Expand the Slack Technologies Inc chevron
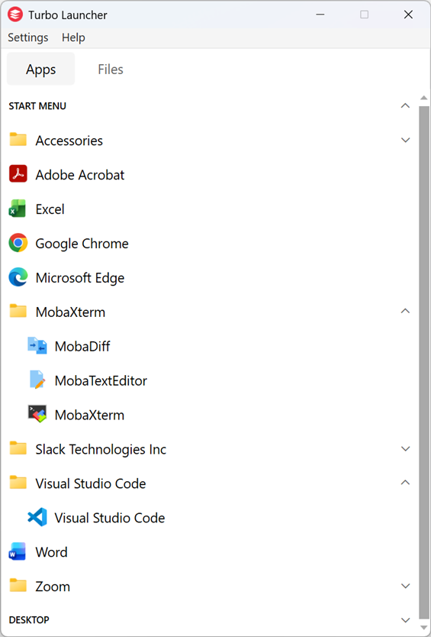 [405, 449]
